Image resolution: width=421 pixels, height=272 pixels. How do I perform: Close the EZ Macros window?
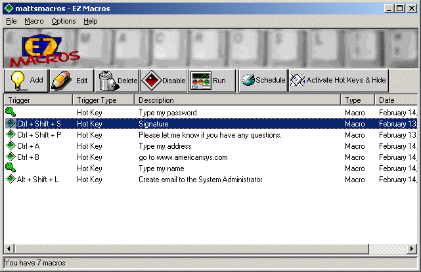[412, 9]
